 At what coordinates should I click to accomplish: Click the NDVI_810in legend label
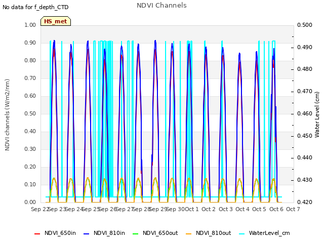[109, 233]
